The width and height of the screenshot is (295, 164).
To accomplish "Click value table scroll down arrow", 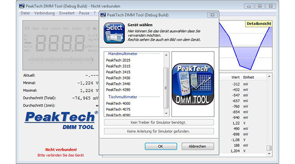I will [269, 154].
